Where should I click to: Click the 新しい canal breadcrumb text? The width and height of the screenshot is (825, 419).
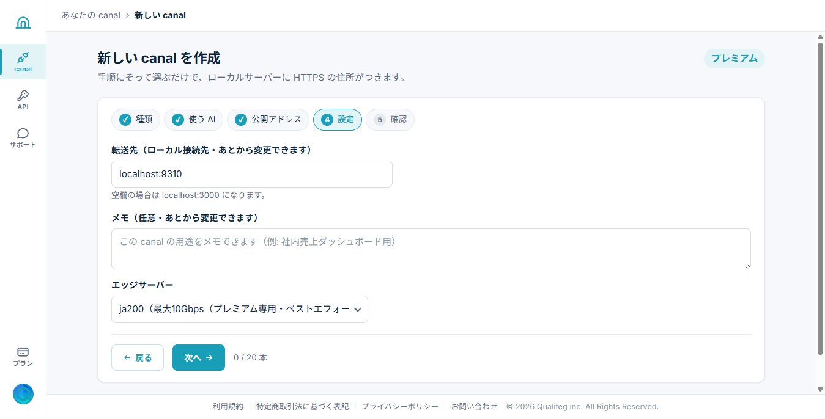tap(160, 15)
